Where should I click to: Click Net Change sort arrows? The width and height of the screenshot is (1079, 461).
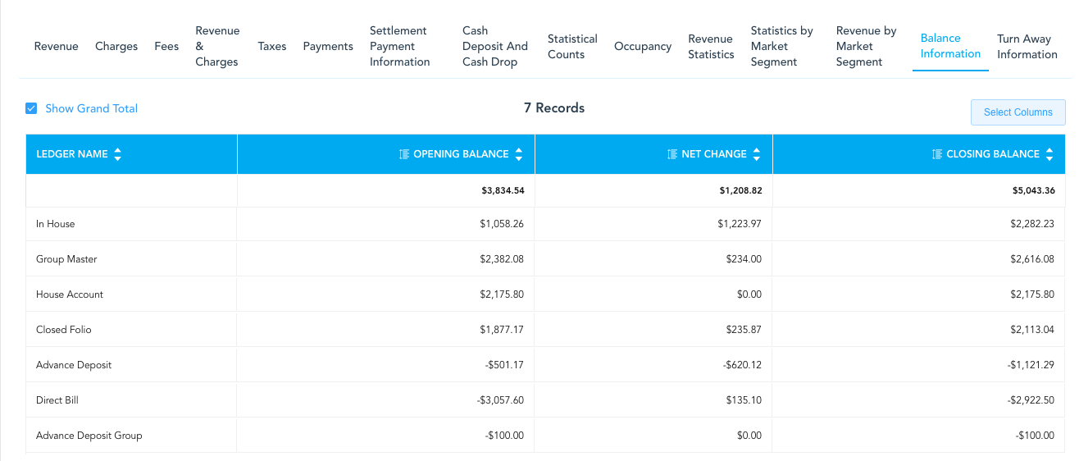[757, 154]
